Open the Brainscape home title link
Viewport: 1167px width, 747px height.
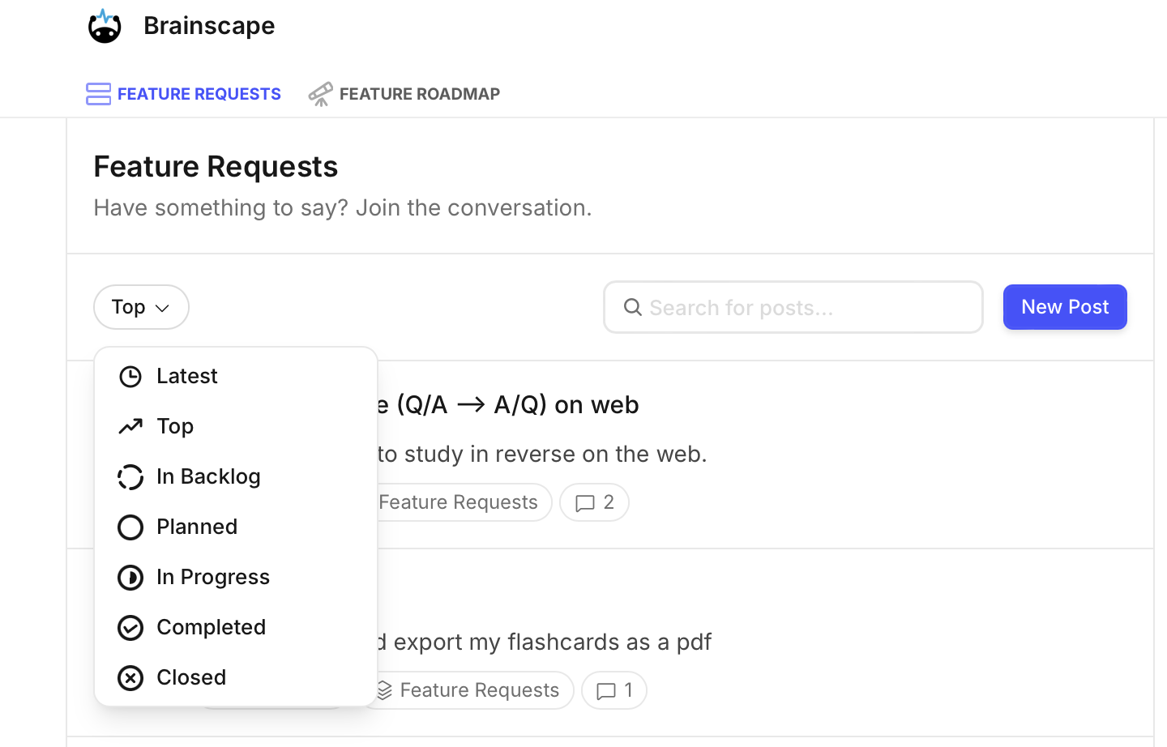coord(209,26)
